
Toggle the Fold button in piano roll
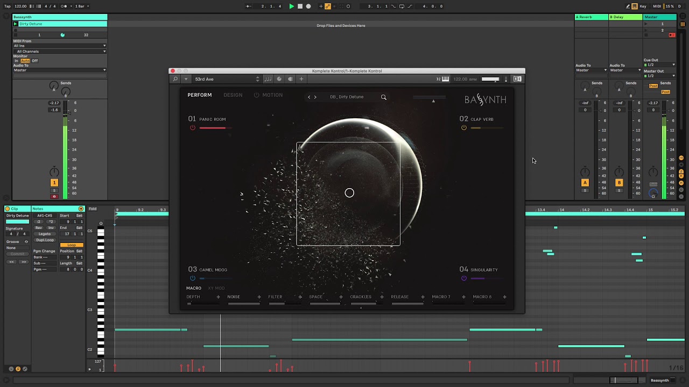[x=93, y=209]
